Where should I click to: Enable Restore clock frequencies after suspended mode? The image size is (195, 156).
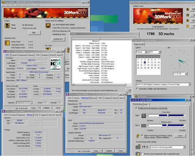[142, 154]
